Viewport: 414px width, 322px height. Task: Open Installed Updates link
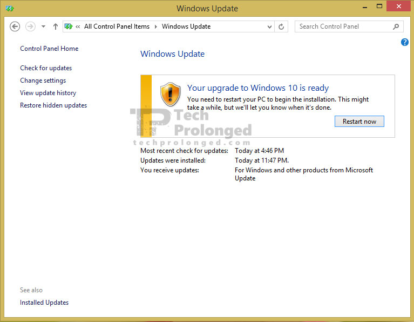tap(44, 303)
